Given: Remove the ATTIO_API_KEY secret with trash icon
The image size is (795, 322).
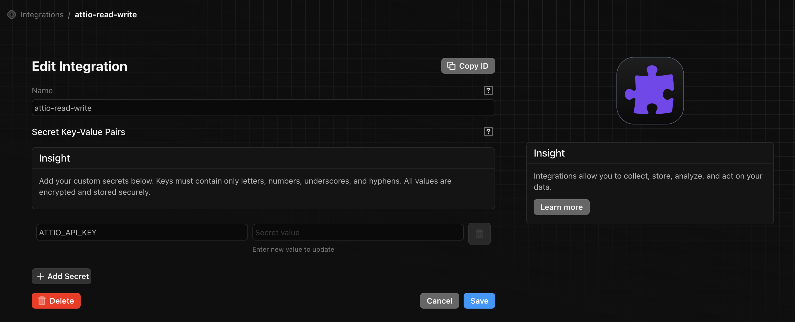Looking at the screenshot, I should 479,234.
